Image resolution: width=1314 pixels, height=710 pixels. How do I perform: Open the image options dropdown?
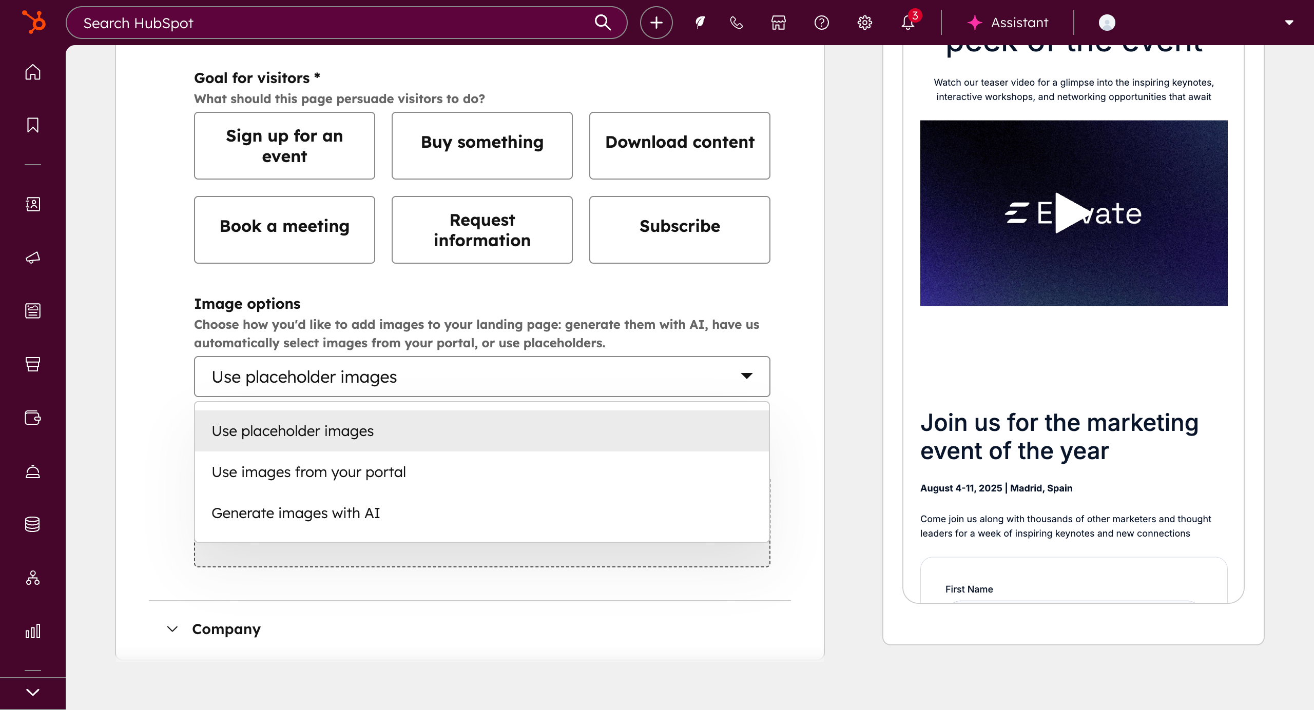481,377
